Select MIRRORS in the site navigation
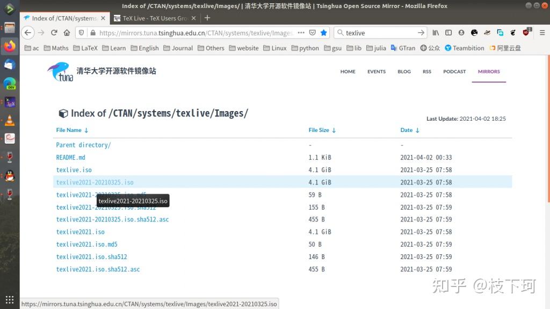This screenshot has width=550, height=309. pos(488,71)
